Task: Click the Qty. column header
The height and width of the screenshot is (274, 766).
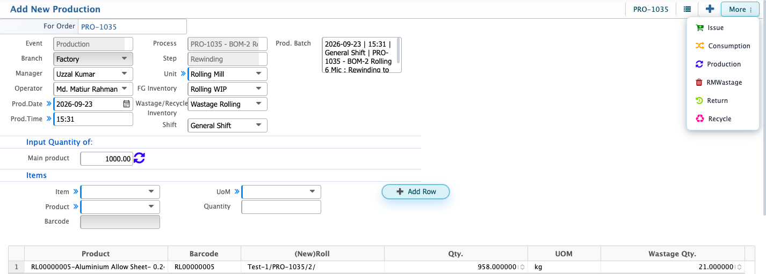Action: pos(456,254)
